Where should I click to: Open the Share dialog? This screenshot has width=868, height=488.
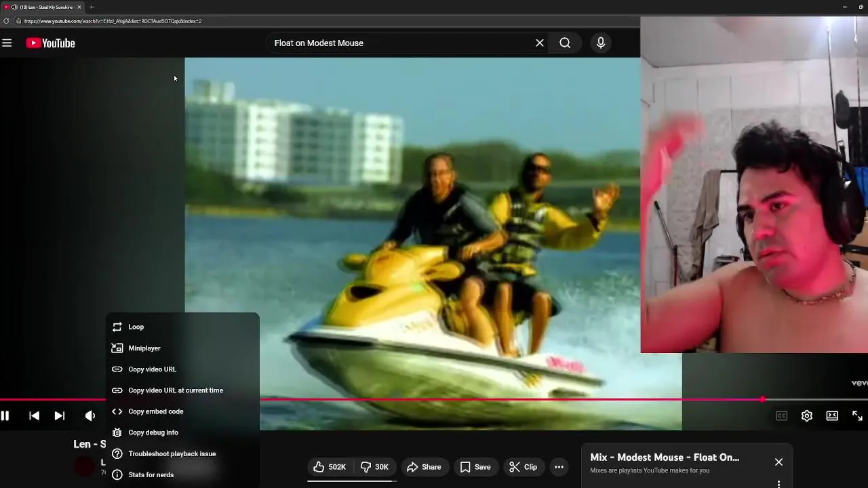click(425, 467)
